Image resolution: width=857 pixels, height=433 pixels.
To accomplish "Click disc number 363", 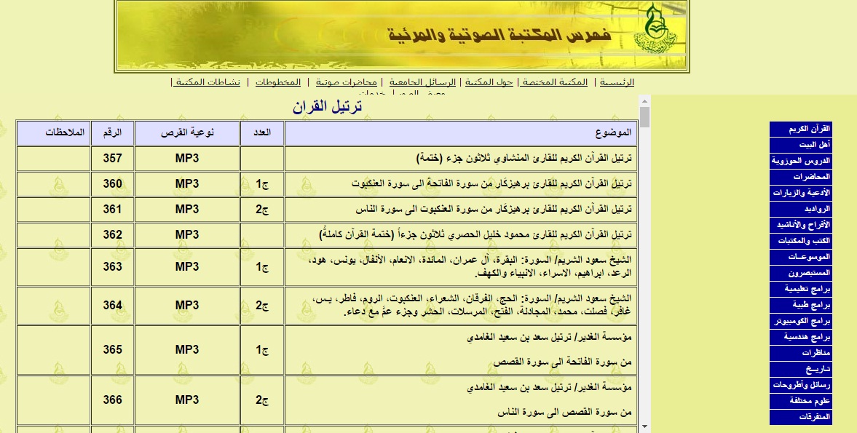I will point(113,267).
